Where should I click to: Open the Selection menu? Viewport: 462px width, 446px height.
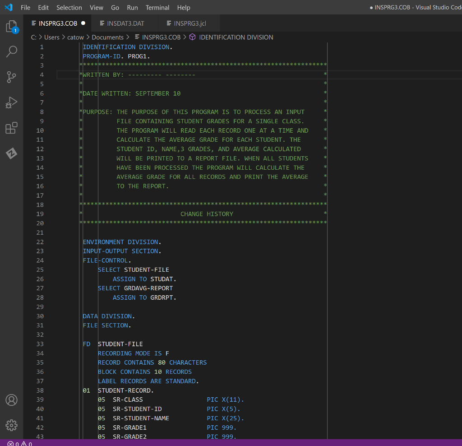pos(69,8)
